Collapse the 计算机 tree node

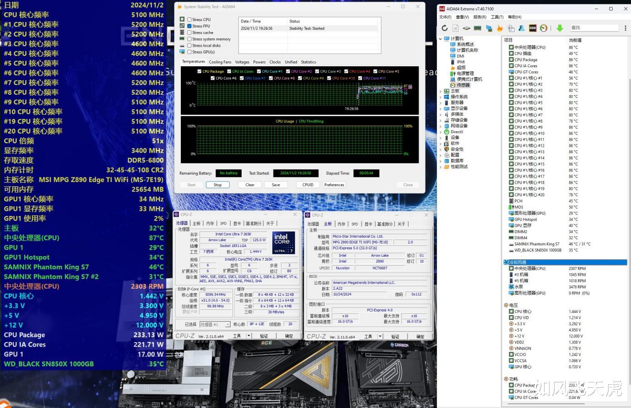[441, 38]
